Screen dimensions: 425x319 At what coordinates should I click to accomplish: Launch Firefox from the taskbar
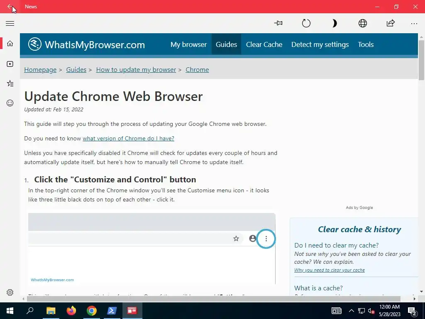pyautogui.click(x=71, y=311)
